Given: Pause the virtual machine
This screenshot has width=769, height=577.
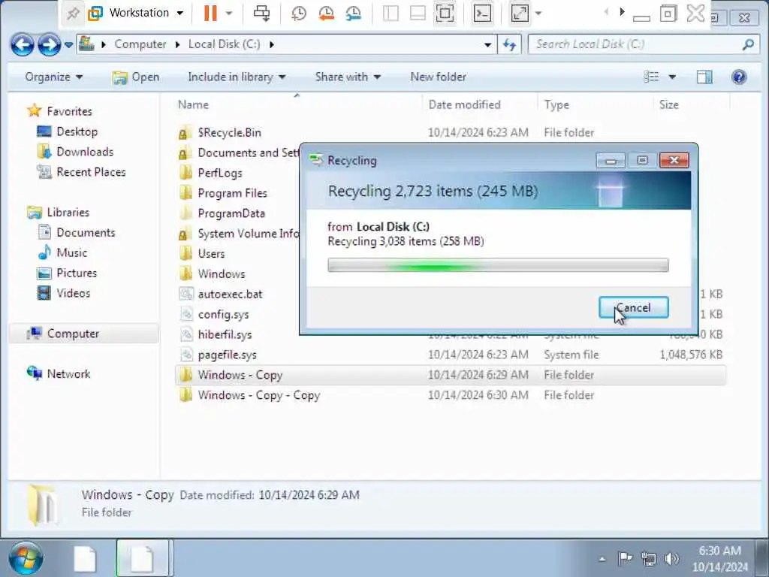Looking at the screenshot, I should 210,13.
